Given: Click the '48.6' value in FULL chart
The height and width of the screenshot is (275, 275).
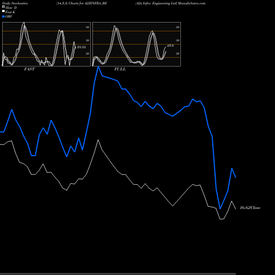Looking at the screenshot, I should 170,46.
